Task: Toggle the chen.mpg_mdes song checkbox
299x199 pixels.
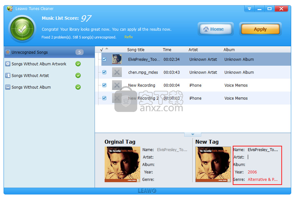Action: click(104, 72)
